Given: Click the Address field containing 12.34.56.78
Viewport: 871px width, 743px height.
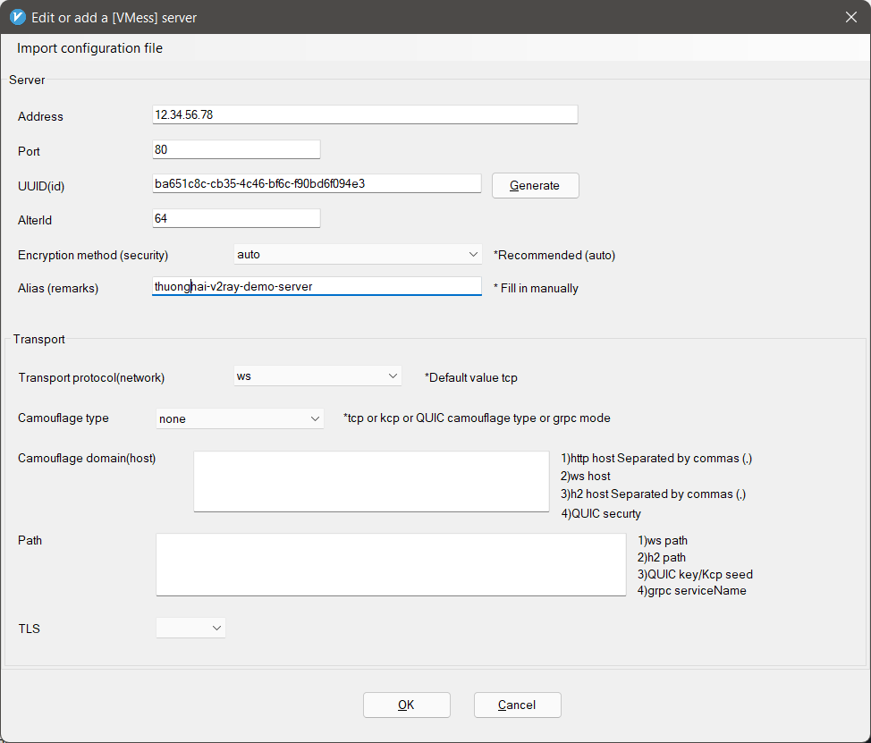Looking at the screenshot, I should pyautogui.click(x=365, y=114).
